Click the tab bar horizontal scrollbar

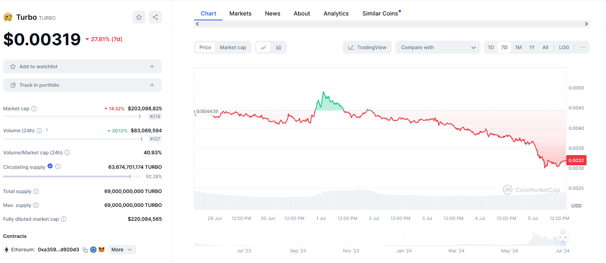pyautogui.click(x=392, y=24)
